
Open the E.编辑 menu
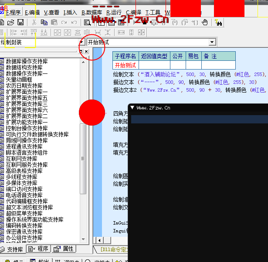32,13
